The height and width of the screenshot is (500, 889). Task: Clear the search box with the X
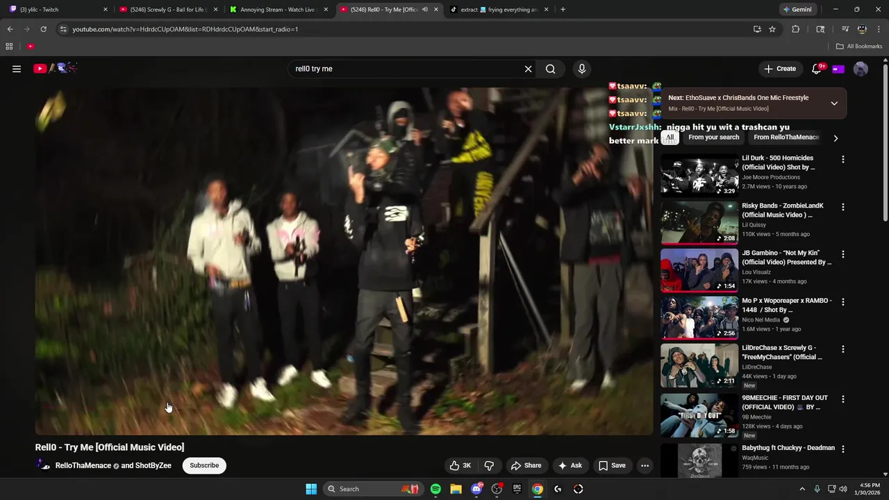[528, 69]
